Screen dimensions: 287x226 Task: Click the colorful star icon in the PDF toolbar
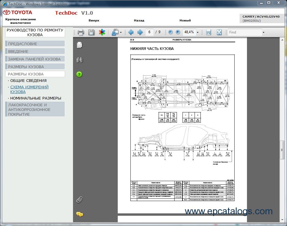[102, 32]
